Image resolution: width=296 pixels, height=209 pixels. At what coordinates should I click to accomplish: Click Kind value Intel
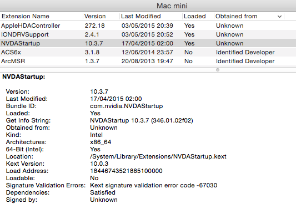coord(96,135)
